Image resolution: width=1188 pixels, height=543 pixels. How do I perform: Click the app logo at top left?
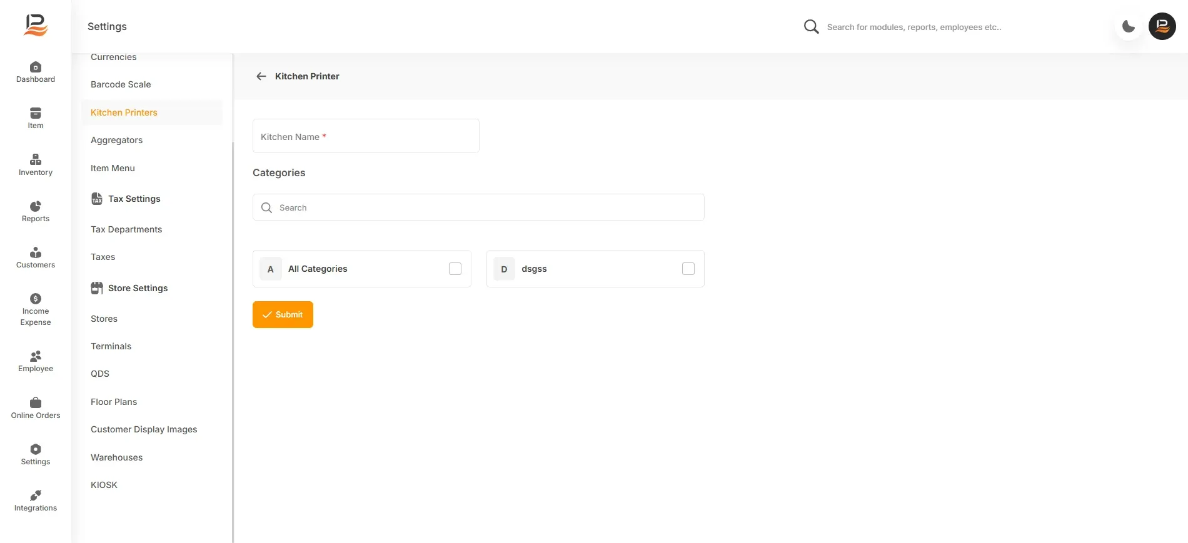[36, 26]
